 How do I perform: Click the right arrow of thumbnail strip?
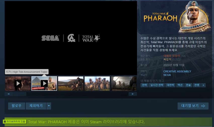(x=133, y=94)
